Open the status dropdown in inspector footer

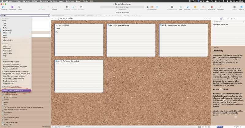click(x=238, y=127)
